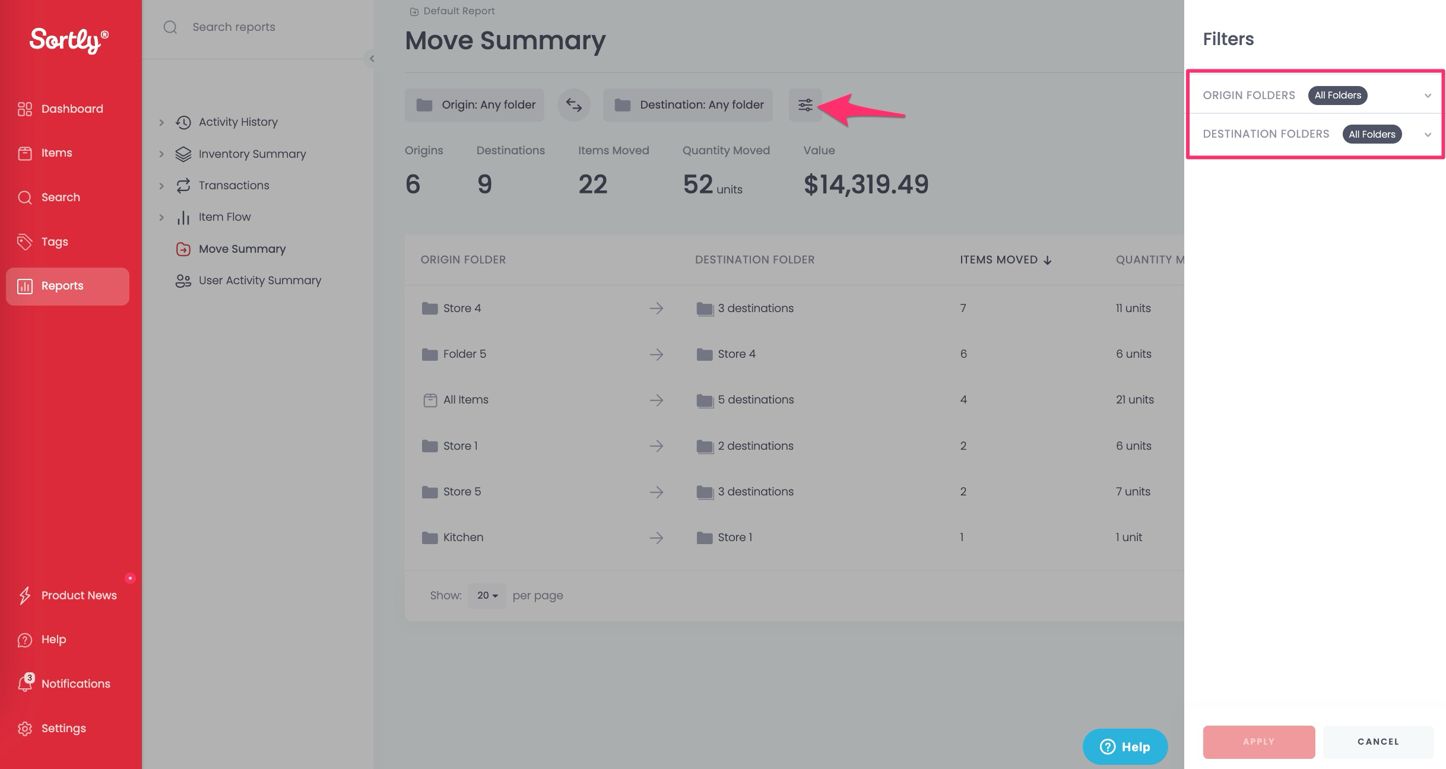Open Items from the sidebar icon
Screen dimensions: 1446x769
25,152
